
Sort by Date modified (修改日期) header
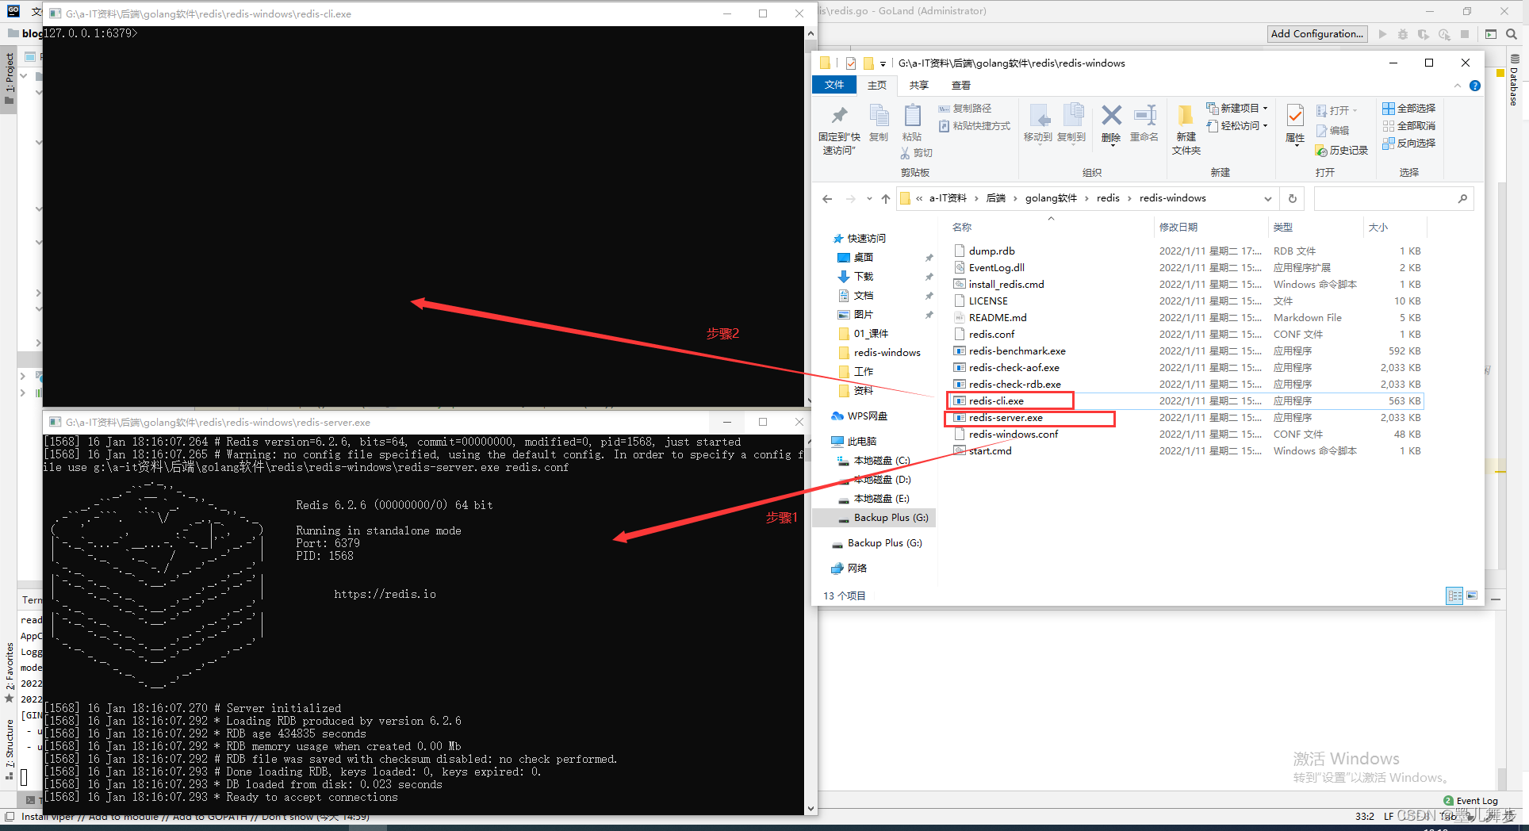pos(1178,228)
